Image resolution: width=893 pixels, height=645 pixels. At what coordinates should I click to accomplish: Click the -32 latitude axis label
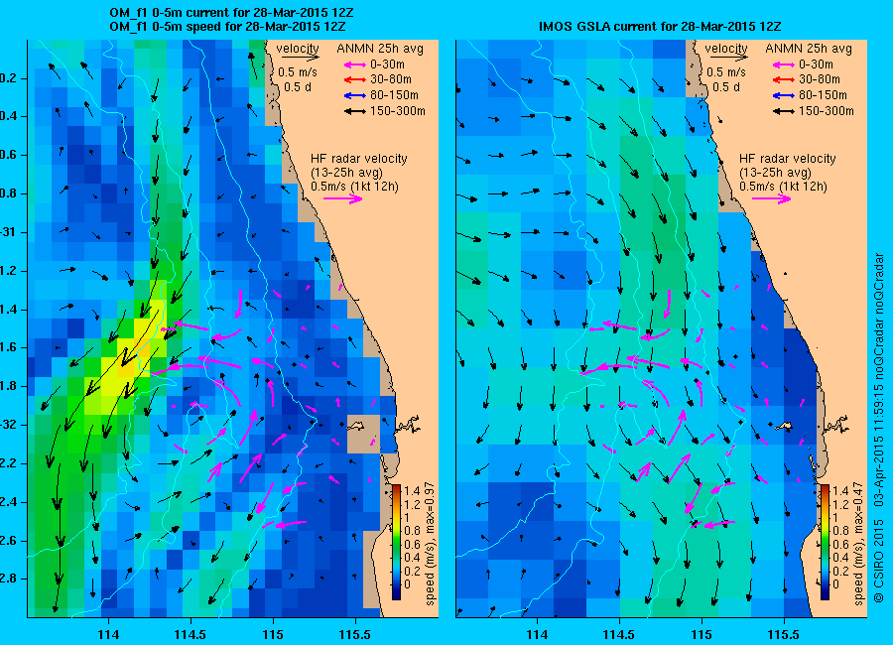pyautogui.click(x=7, y=425)
